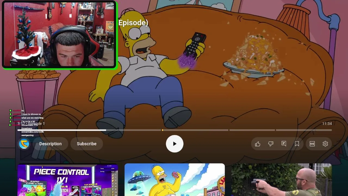Open the Piece Control 1v1 thumbnail

(68, 180)
